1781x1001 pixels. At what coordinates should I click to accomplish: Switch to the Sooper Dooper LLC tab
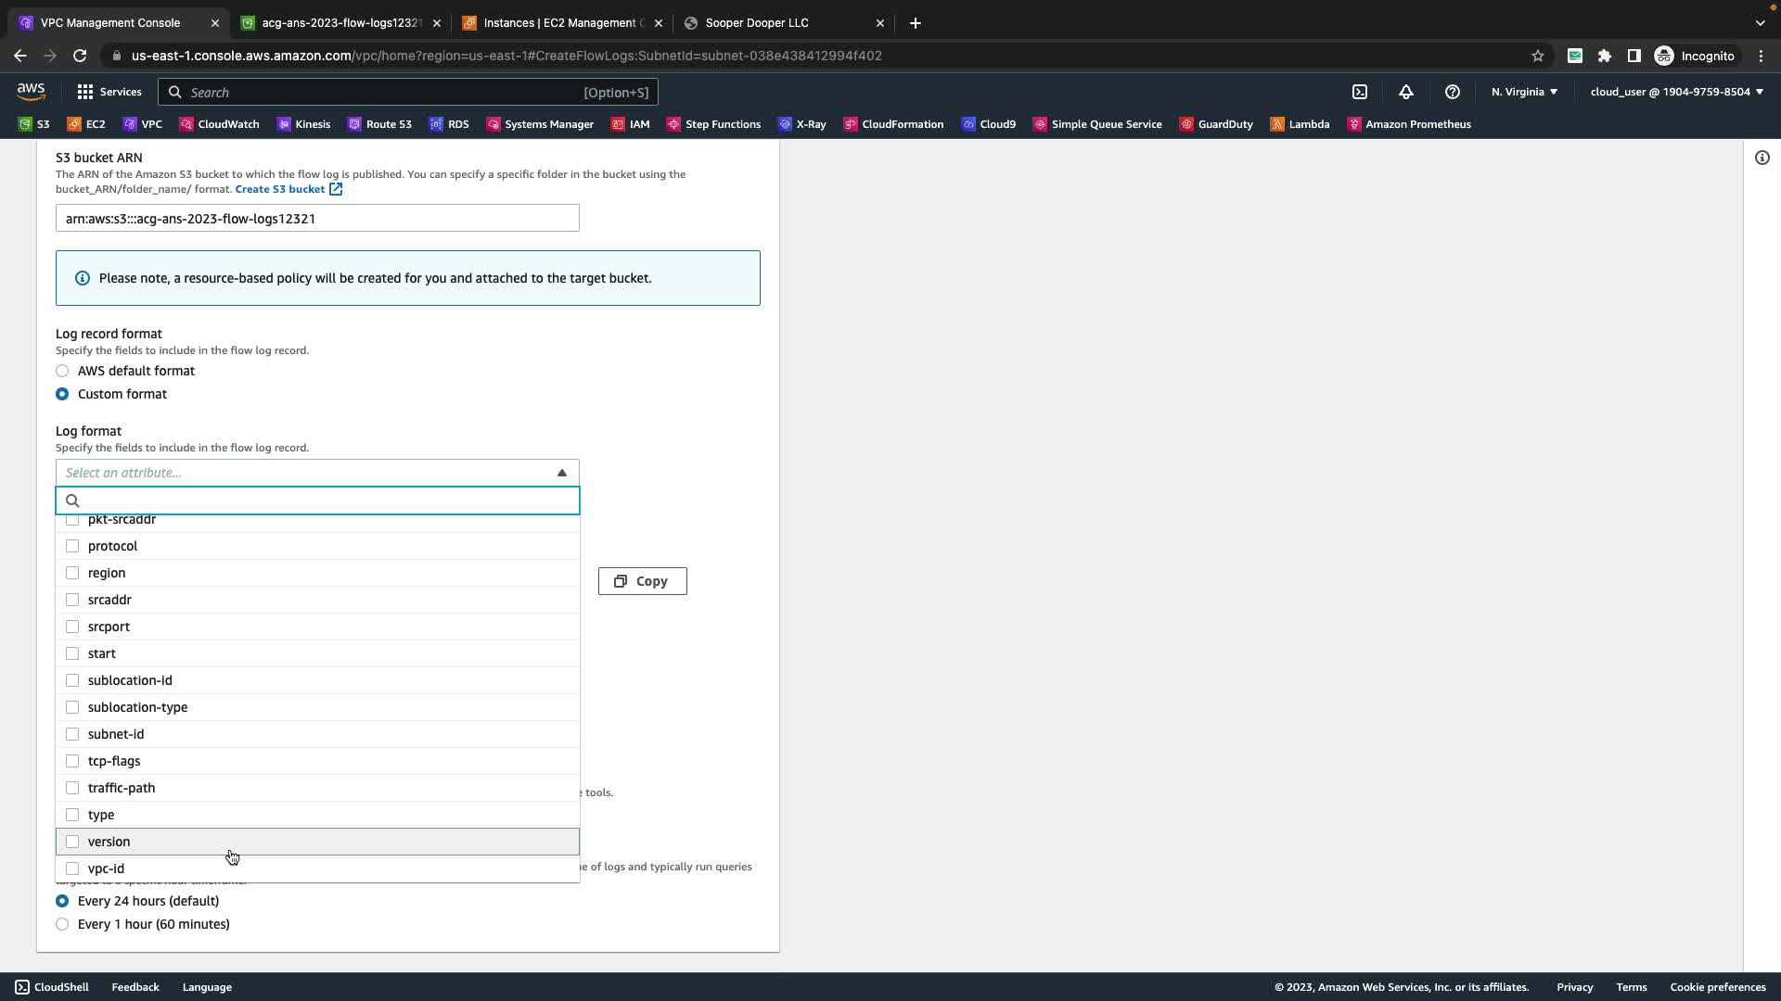tap(756, 23)
